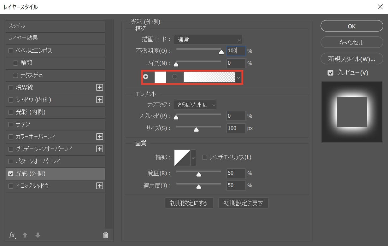388x246 pixels.
Task: Enable the サテン checkbox
Action: (x=11, y=124)
